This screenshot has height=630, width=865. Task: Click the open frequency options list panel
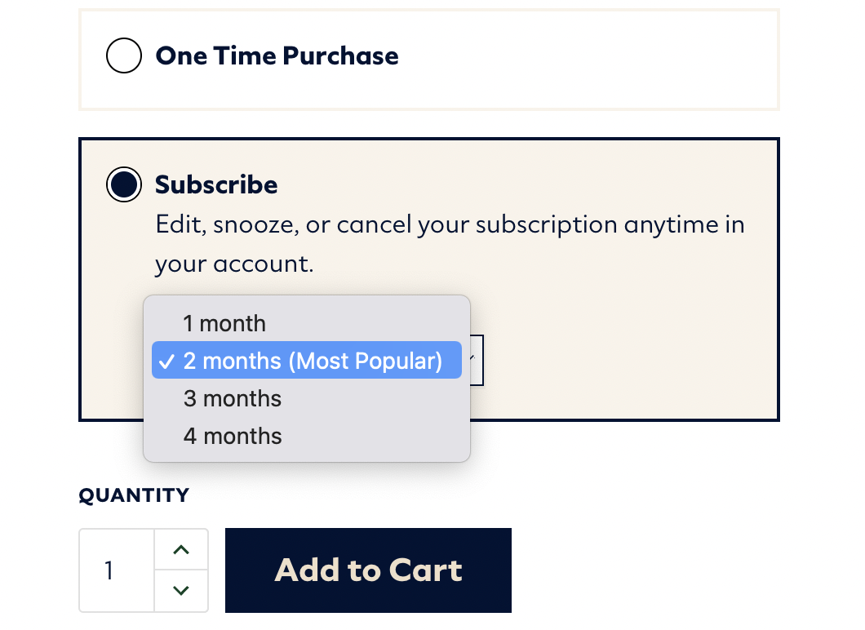tap(306, 379)
